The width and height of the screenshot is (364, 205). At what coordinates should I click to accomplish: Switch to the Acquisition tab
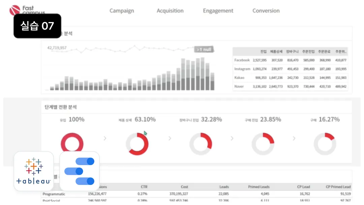coord(170,11)
